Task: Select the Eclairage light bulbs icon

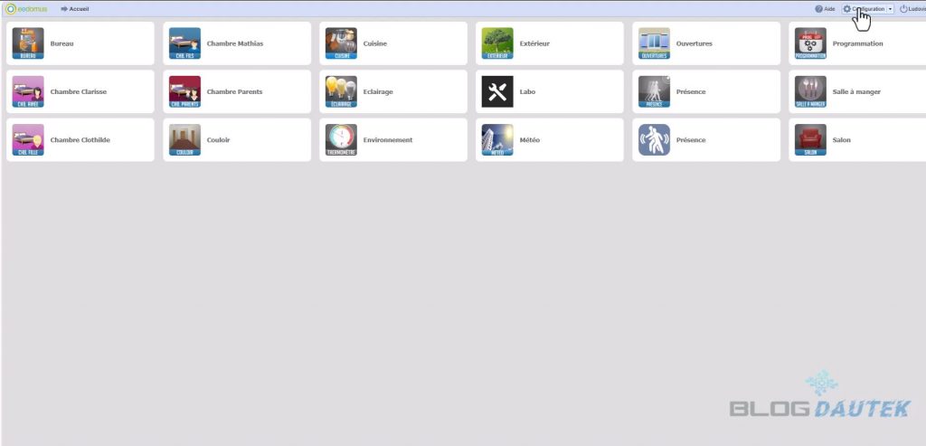Action: [341, 91]
